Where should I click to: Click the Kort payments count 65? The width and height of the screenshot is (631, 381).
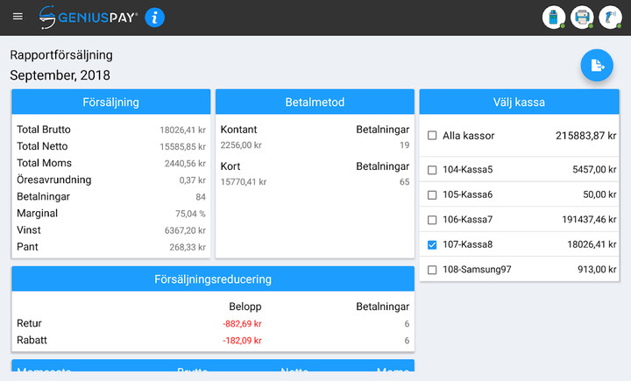click(404, 182)
